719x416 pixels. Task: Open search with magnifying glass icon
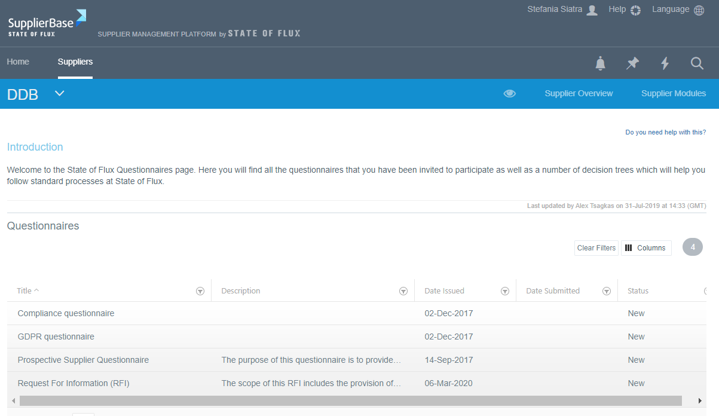click(x=697, y=63)
